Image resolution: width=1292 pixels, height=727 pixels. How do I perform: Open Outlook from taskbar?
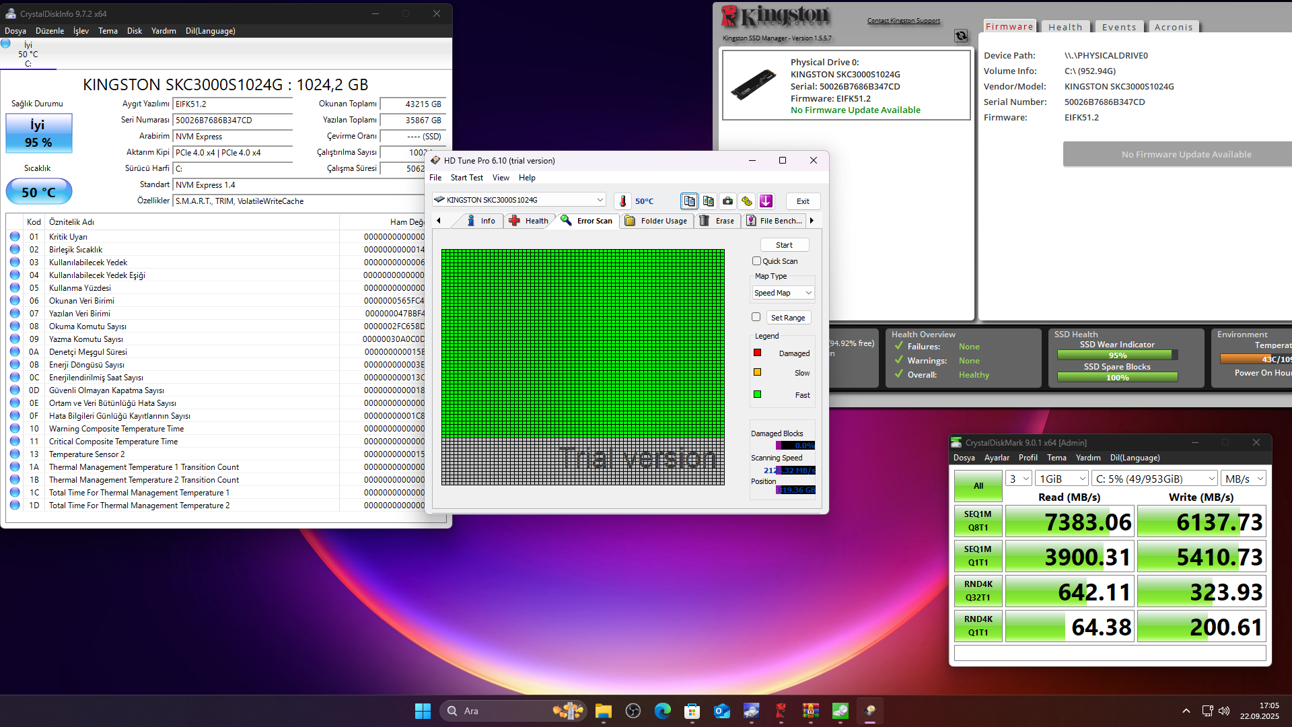click(x=722, y=711)
